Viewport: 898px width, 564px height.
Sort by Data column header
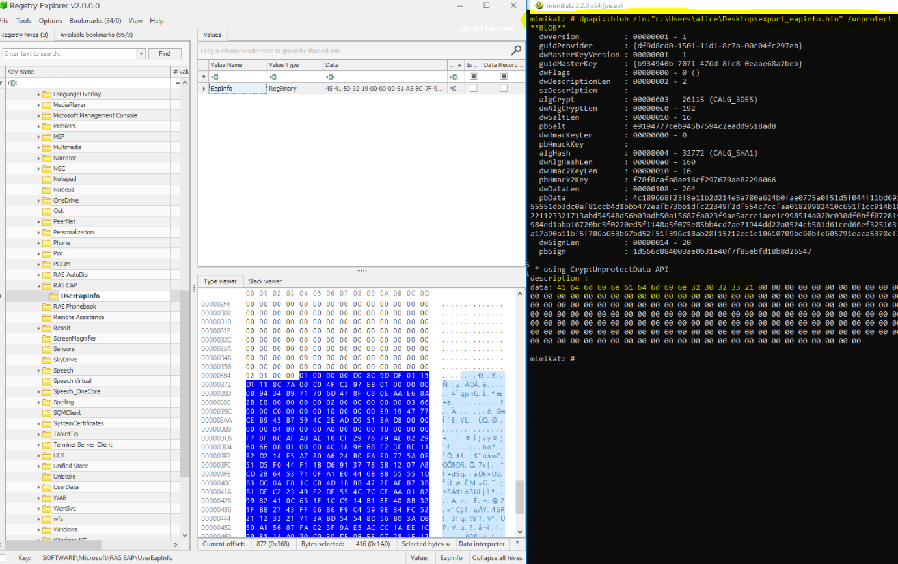385,65
